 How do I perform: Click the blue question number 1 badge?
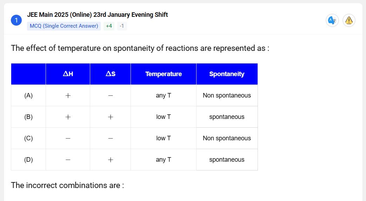point(16,20)
